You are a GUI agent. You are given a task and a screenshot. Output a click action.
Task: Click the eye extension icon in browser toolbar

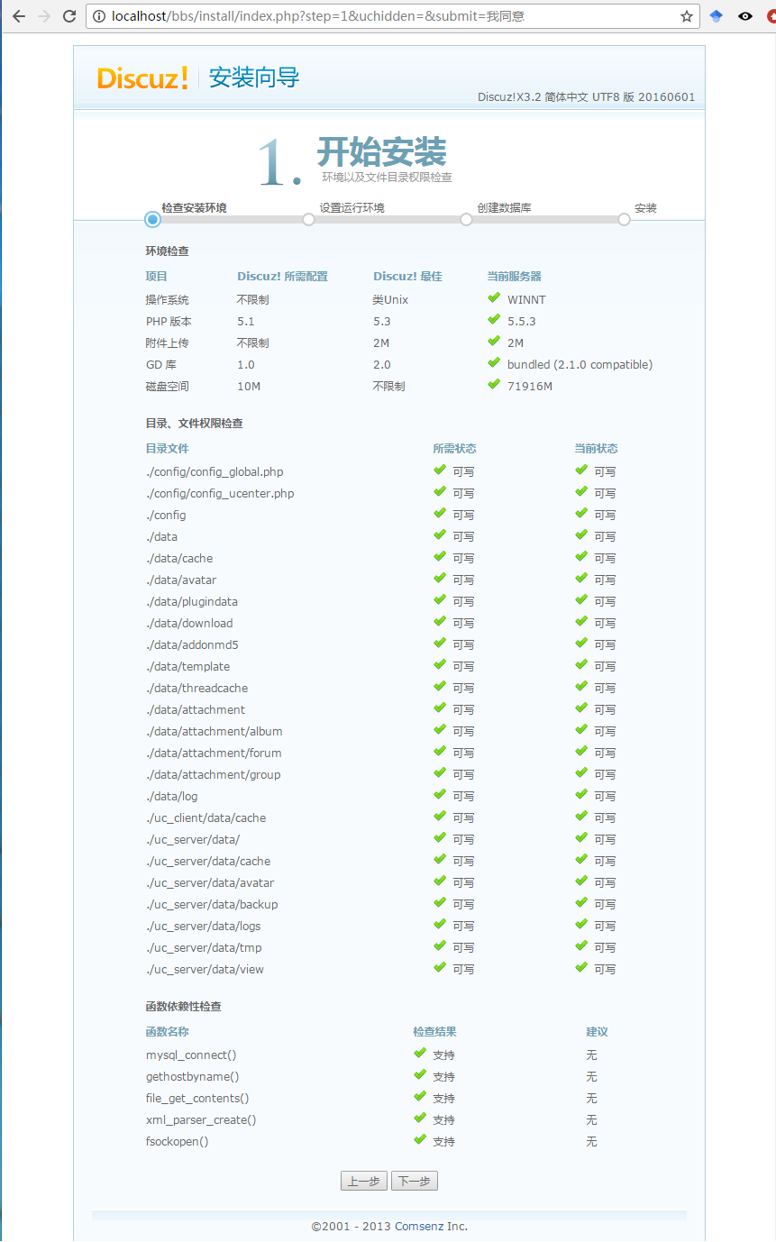click(x=744, y=15)
